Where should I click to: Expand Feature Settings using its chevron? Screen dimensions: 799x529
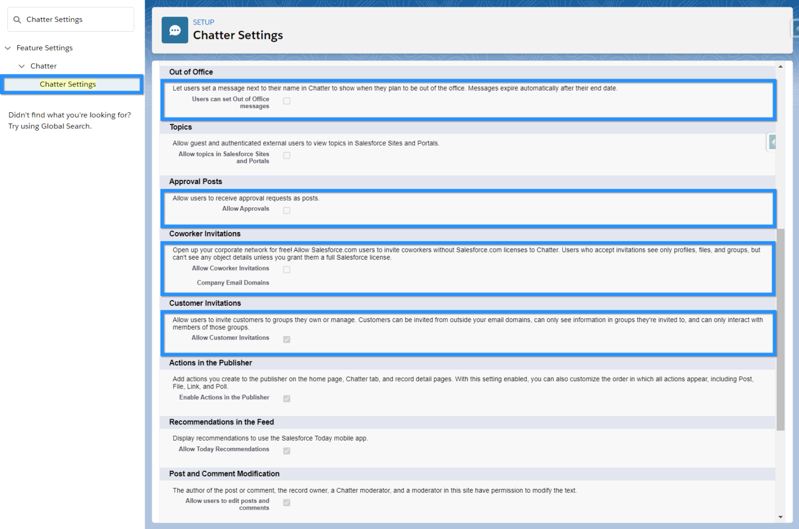pos(7,47)
